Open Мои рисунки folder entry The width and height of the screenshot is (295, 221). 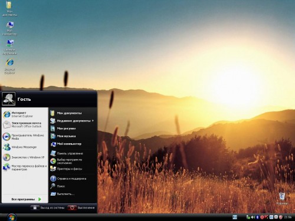tap(72, 128)
